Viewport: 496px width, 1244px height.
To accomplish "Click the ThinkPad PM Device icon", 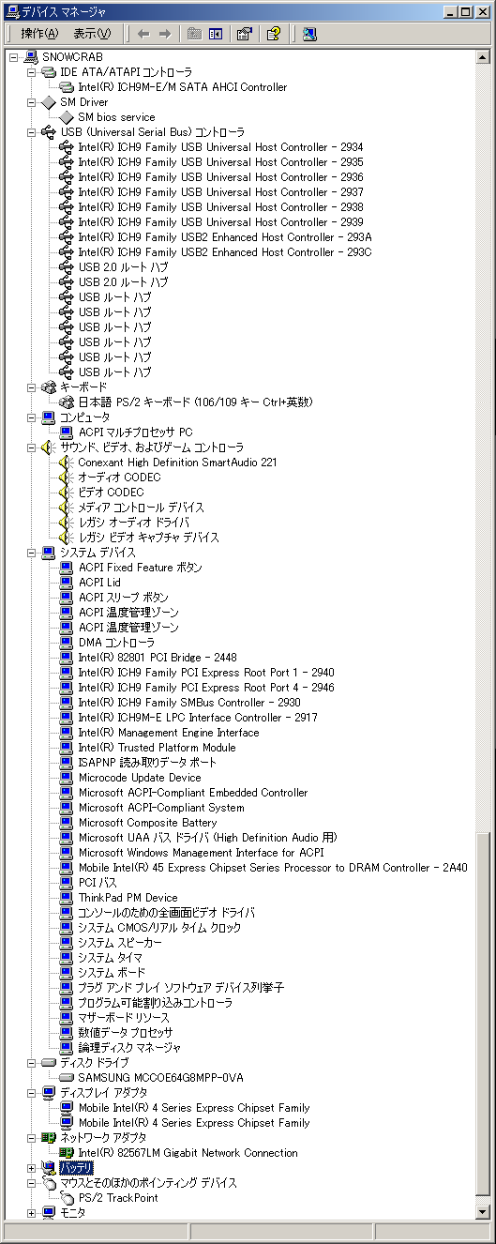I will (67, 898).
